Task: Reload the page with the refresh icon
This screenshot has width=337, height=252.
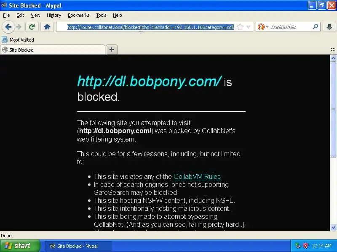Action: [x=32, y=27]
